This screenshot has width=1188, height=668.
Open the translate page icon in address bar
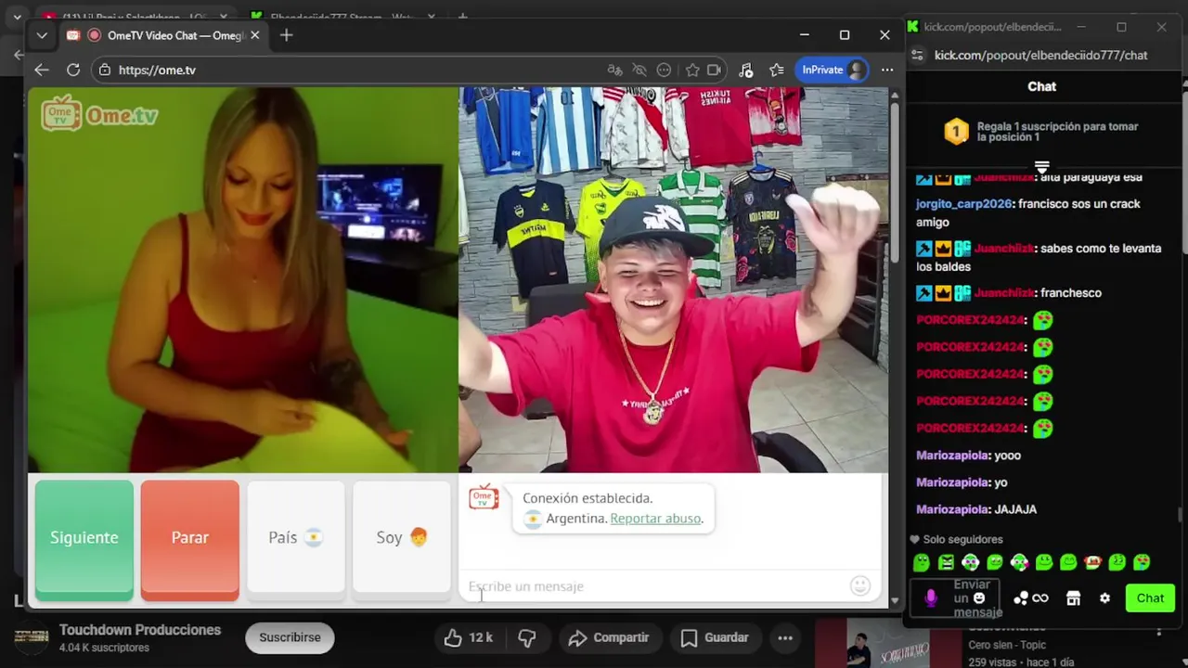point(614,70)
